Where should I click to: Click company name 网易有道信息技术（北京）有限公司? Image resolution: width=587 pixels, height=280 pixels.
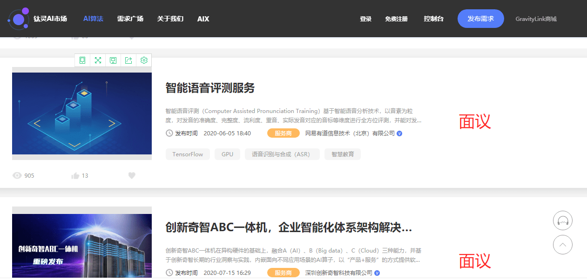350,133
